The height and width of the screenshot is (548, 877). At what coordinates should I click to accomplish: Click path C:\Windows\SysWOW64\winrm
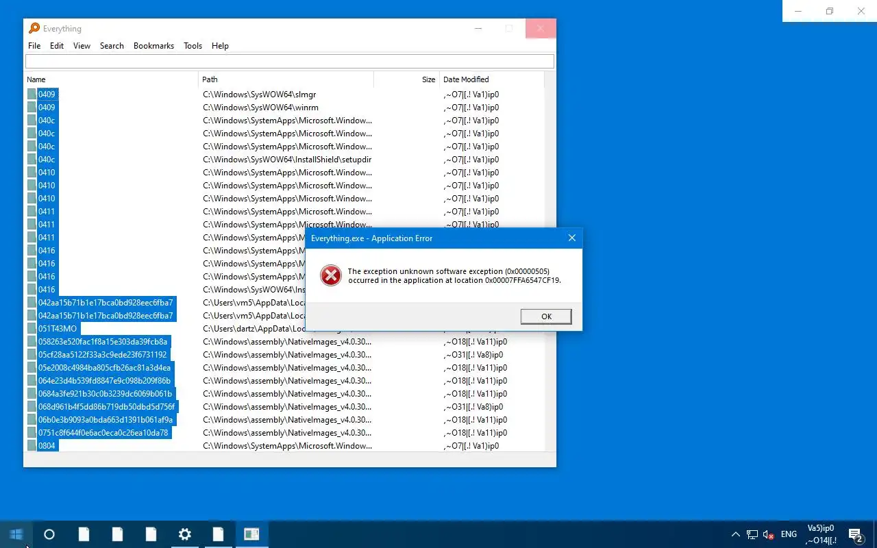(x=260, y=108)
